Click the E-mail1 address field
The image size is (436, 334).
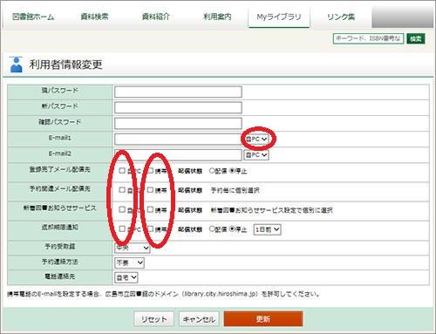tap(177, 140)
